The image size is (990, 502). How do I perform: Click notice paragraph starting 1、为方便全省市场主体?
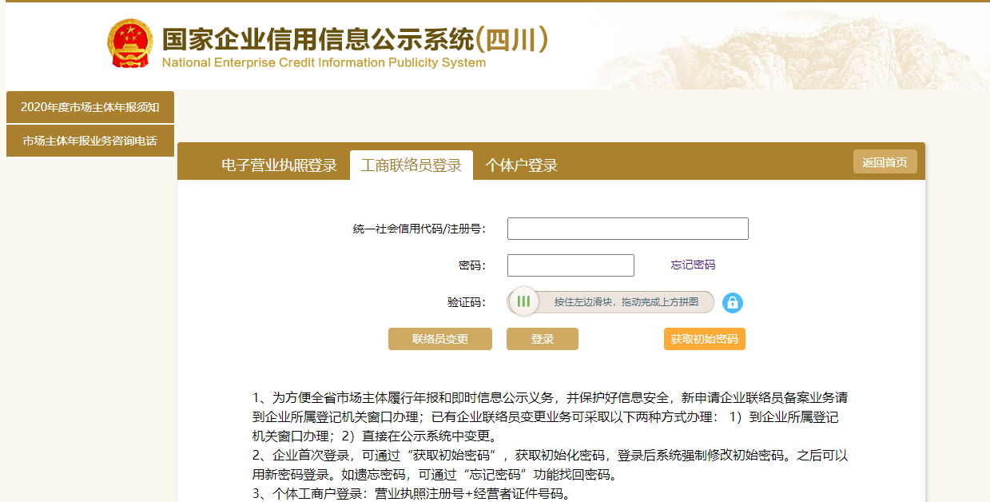coord(551,416)
